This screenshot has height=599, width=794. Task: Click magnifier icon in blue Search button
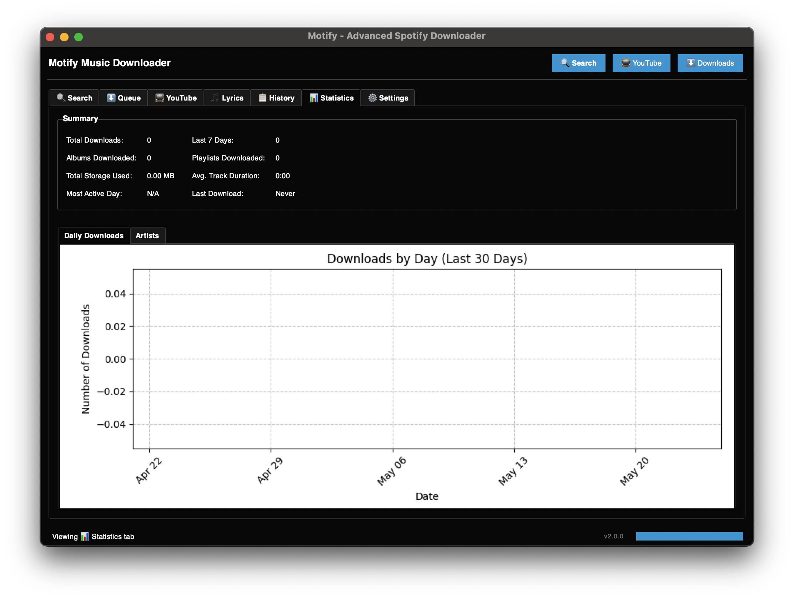point(565,63)
